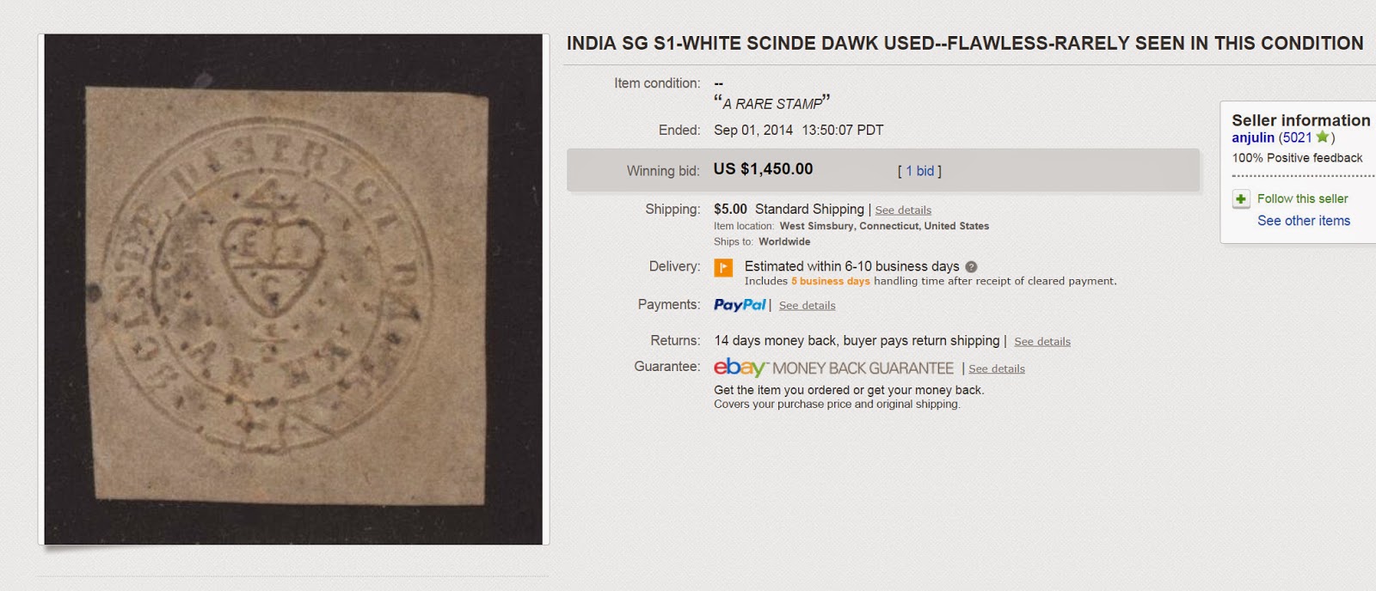Click the help icon beside the delivery estimate
Viewport: 1376px width, 591px height.
(x=971, y=266)
